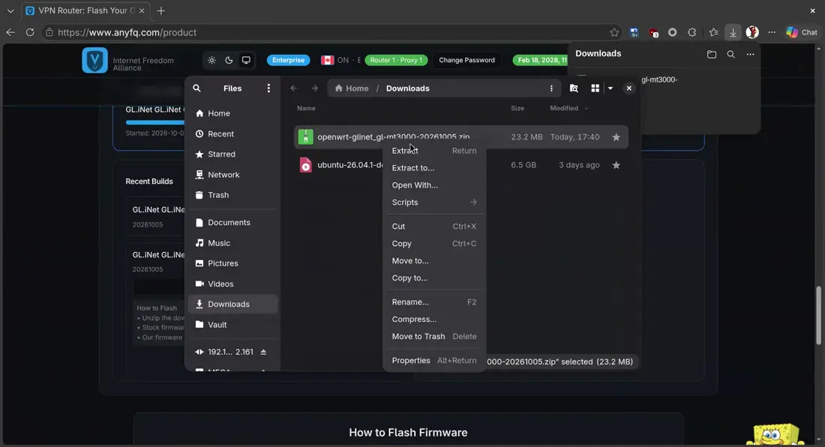
Task: Click the Change Password button
Action: tap(466, 61)
